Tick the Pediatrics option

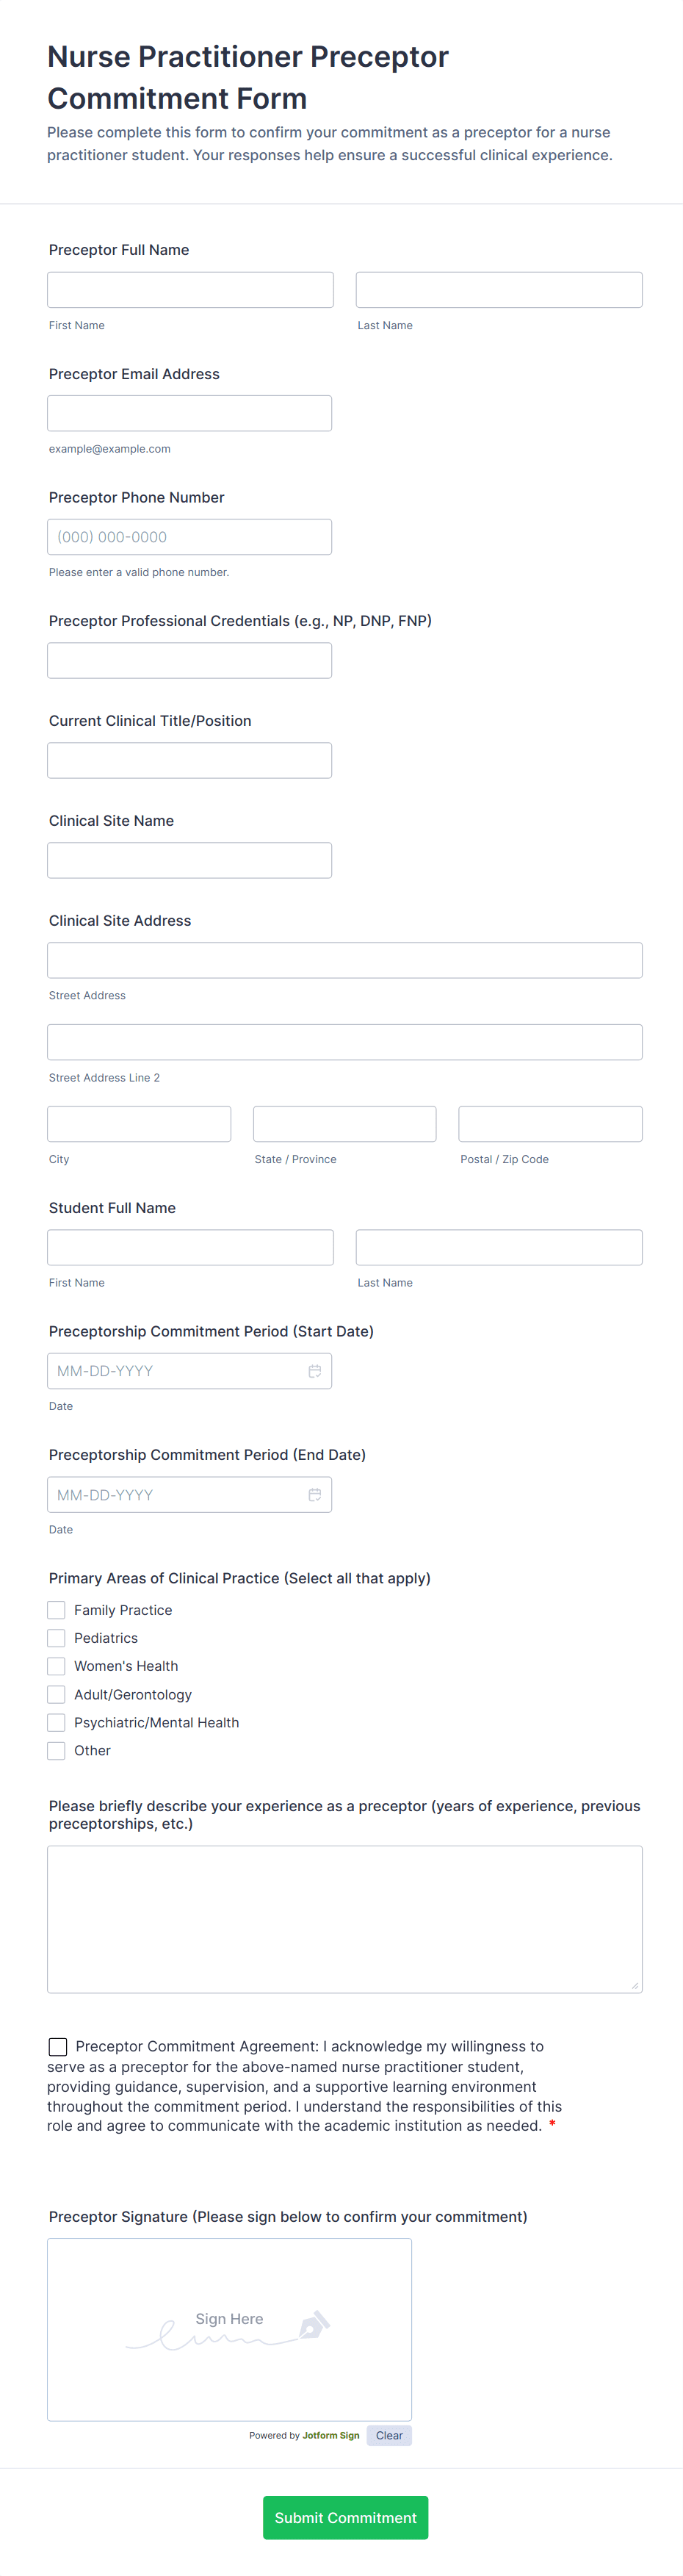[57, 1638]
